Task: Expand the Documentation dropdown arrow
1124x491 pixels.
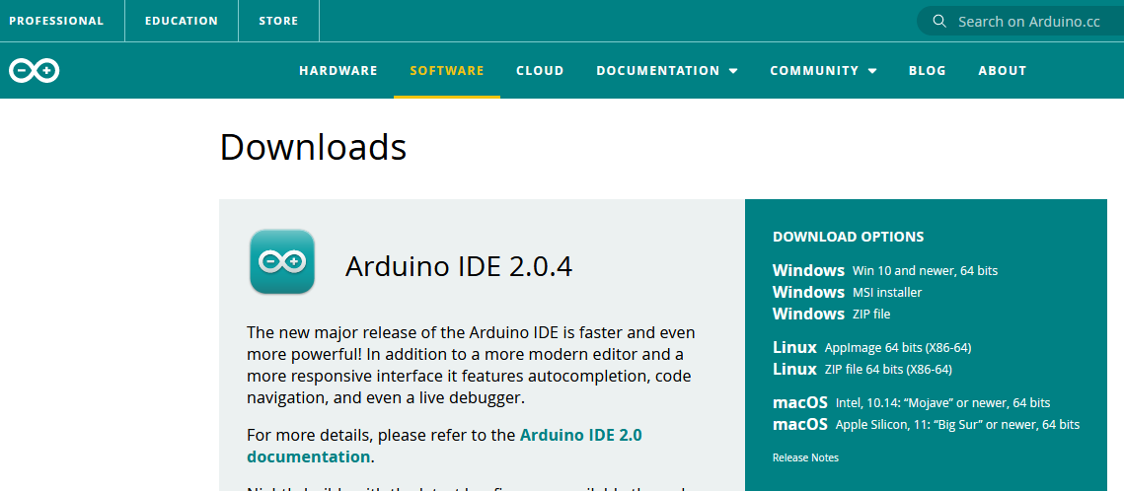Action: coord(733,71)
